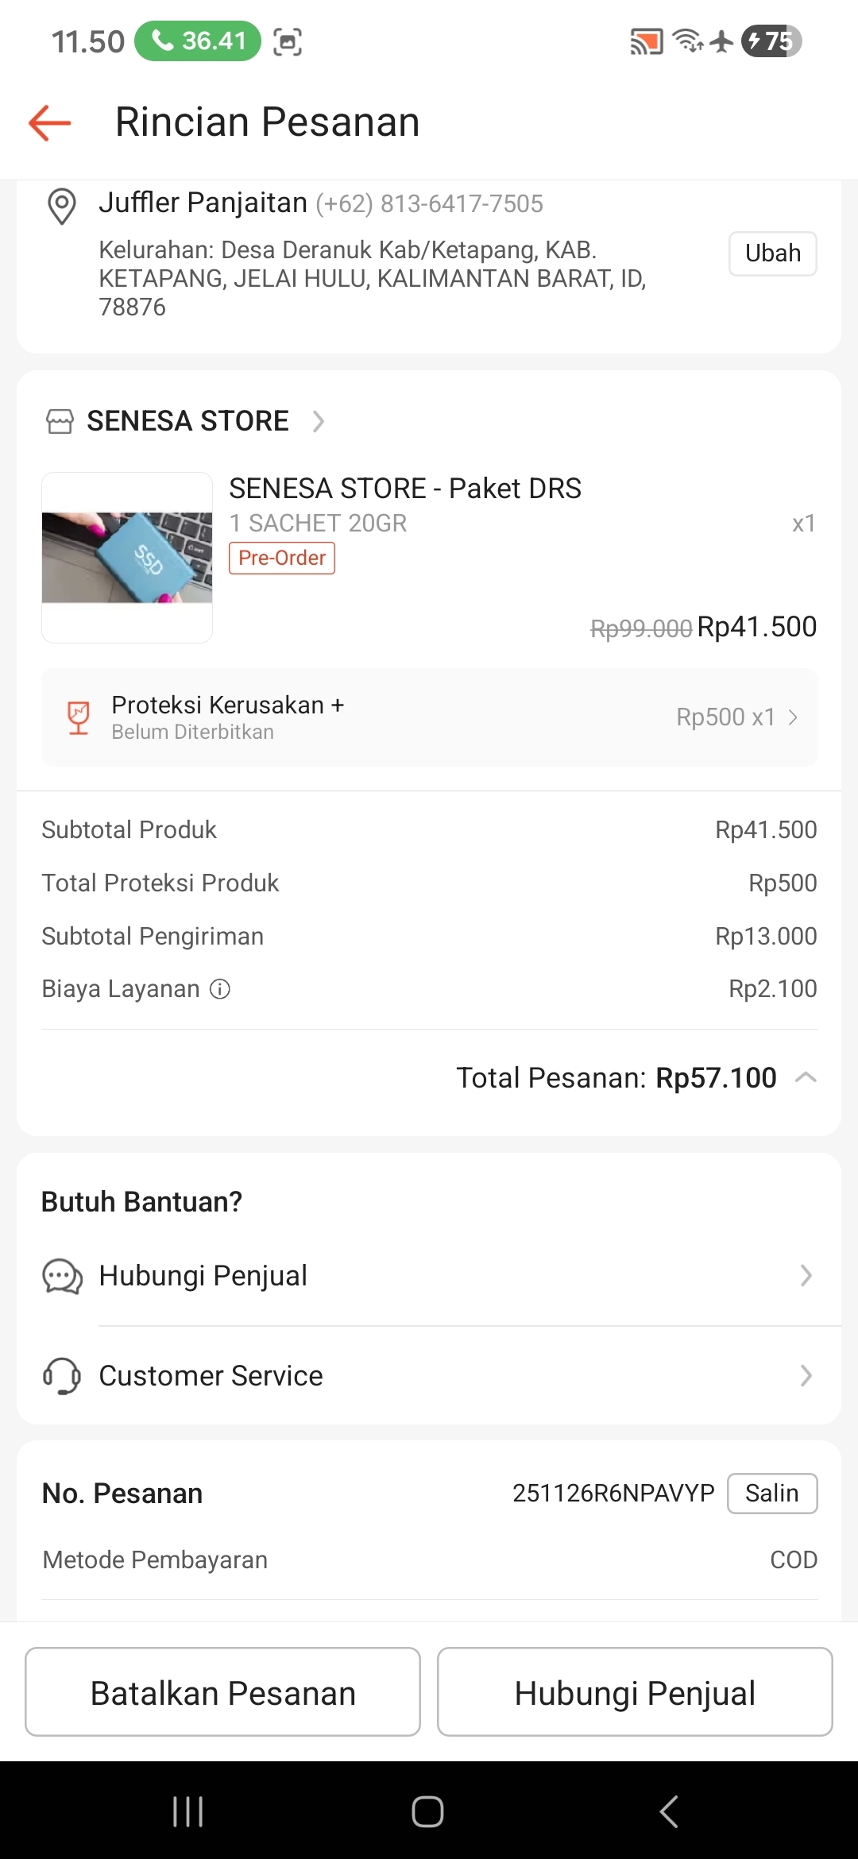Tap the Customer Service headset icon
This screenshot has width=858, height=1859.
[62, 1375]
